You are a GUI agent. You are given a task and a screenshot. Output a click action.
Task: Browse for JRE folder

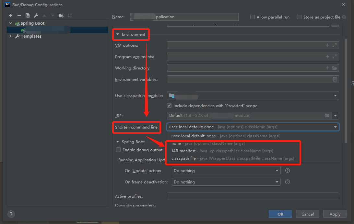(327, 116)
